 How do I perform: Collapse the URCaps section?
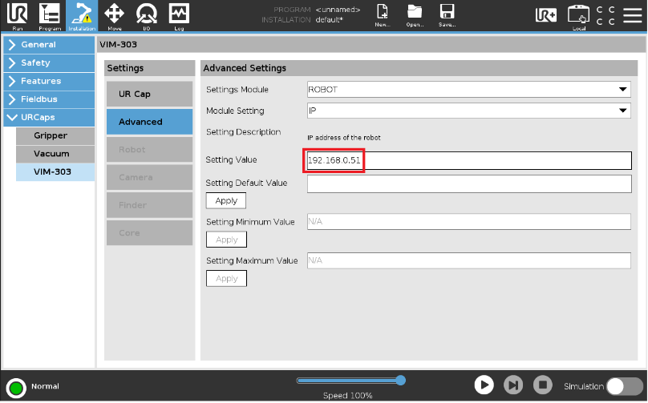click(49, 117)
